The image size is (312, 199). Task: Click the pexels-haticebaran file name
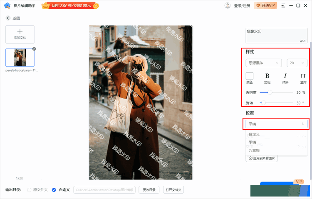[x=22, y=70]
